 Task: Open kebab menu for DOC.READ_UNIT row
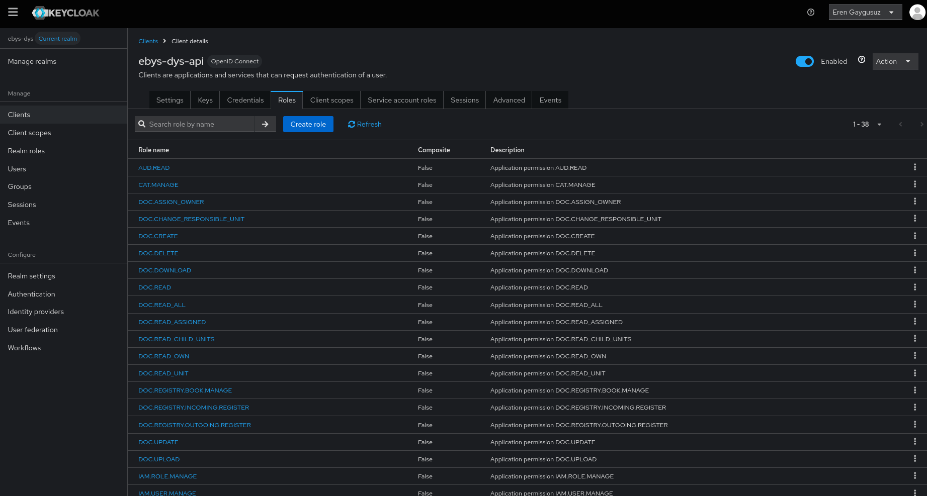915,373
